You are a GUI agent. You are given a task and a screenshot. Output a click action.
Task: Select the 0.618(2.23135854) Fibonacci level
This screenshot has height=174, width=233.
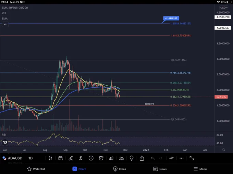coord(181,83)
